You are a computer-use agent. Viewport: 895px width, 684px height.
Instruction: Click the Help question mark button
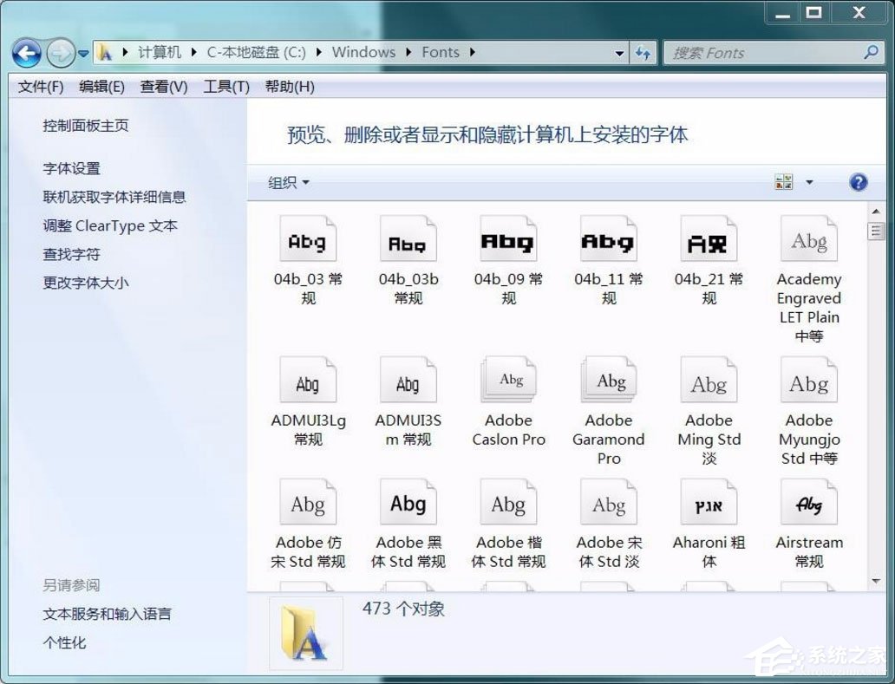858,182
